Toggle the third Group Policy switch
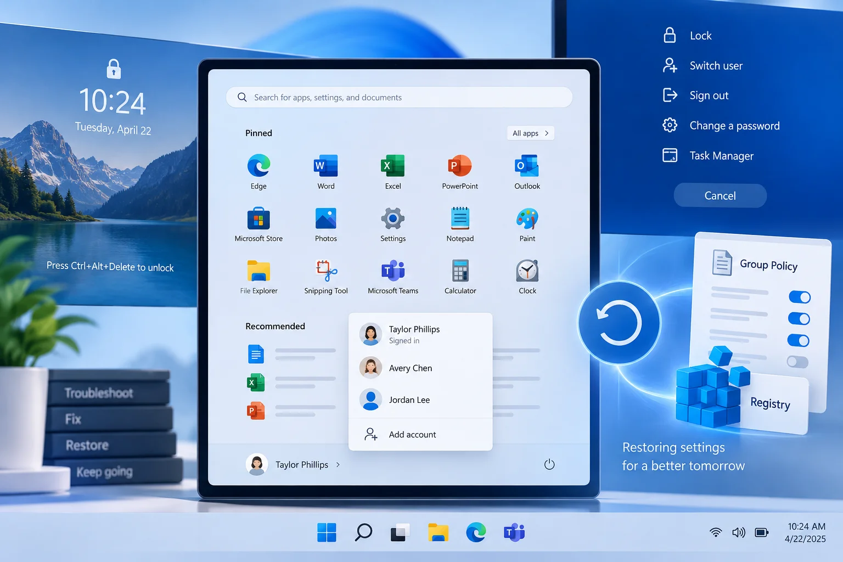Viewport: 843px width, 562px height. pos(799,340)
